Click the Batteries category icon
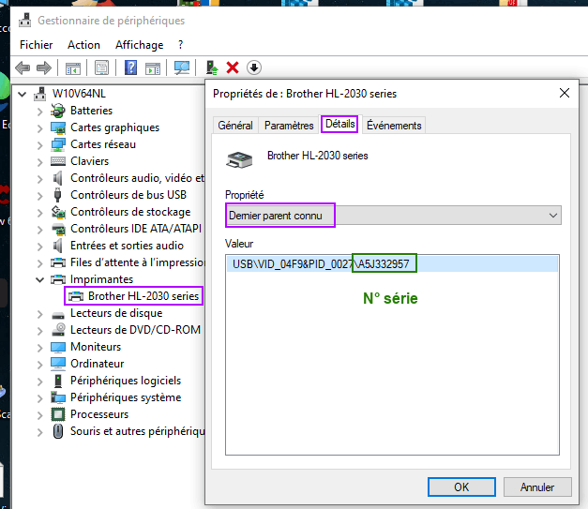This screenshot has width=588, height=509. [58, 111]
